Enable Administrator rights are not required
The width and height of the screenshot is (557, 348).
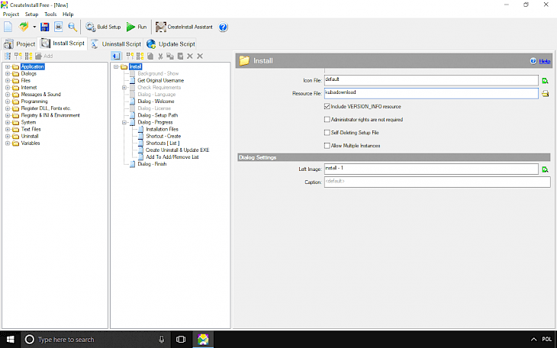pyautogui.click(x=327, y=120)
